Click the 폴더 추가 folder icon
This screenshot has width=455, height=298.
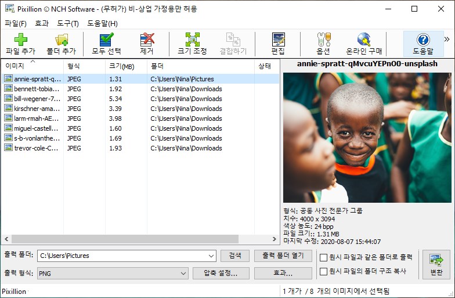click(62, 40)
